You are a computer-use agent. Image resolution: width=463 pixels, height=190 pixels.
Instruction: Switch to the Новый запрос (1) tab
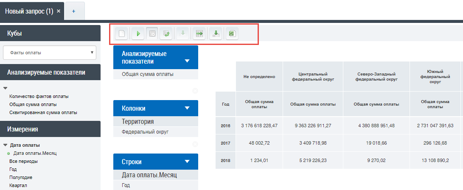pos(29,11)
